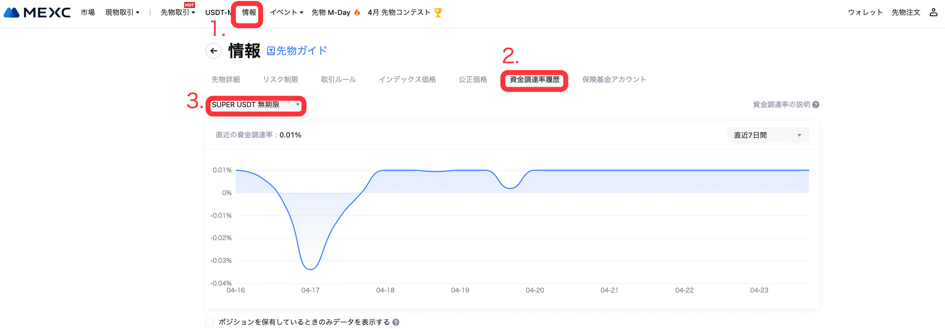Image resolution: width=945 pixels, height=329 pixels.
Task: Open the 先物取引 dropdown menu
Action: 178,13
